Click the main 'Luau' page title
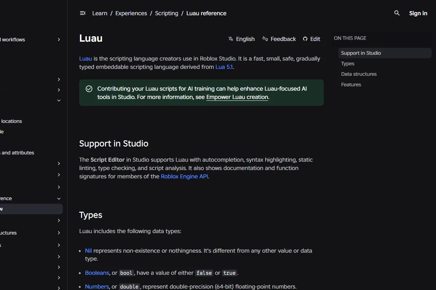 tap(91, 38)
